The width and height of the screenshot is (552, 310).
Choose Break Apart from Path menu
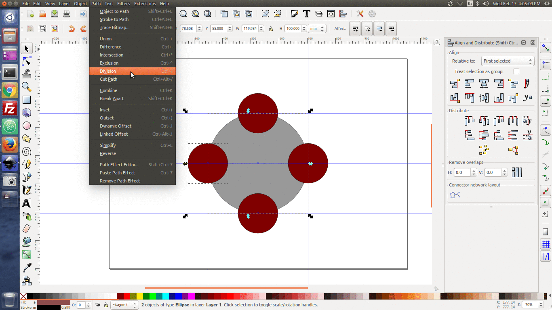tap(133, 98)
